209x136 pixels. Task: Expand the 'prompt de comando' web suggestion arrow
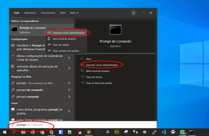coord(69,90)
